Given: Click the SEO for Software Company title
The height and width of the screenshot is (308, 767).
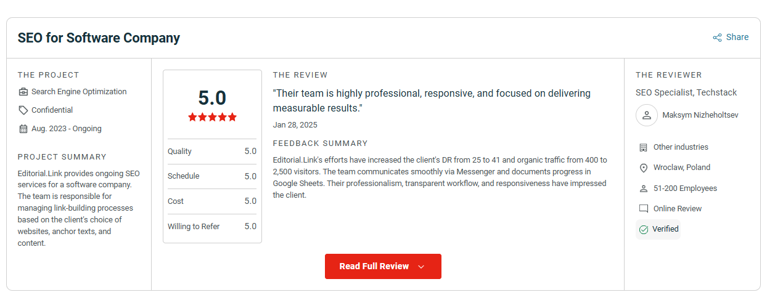Looking at the screenshot, I should (x=99, y=38).
